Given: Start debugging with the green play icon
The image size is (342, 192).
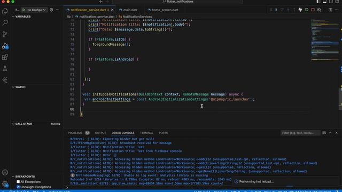Looking at the screenshot, I should pos(24,10).
